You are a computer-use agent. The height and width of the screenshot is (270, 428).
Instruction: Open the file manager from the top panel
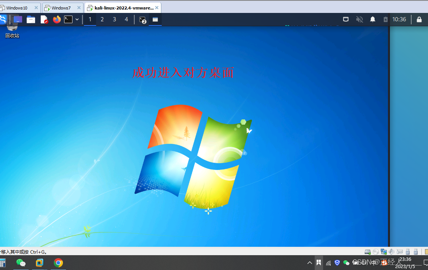(31, 19)
